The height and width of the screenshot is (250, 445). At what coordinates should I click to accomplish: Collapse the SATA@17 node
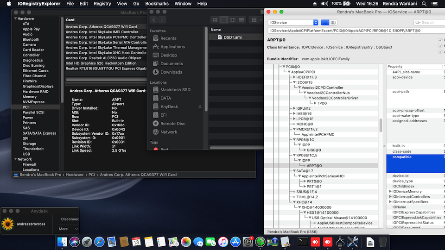pos(294,171)
